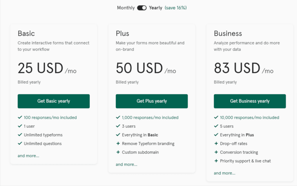Click the "(save 16%)" link
The image size is (297, 186).
click(176, 8)
